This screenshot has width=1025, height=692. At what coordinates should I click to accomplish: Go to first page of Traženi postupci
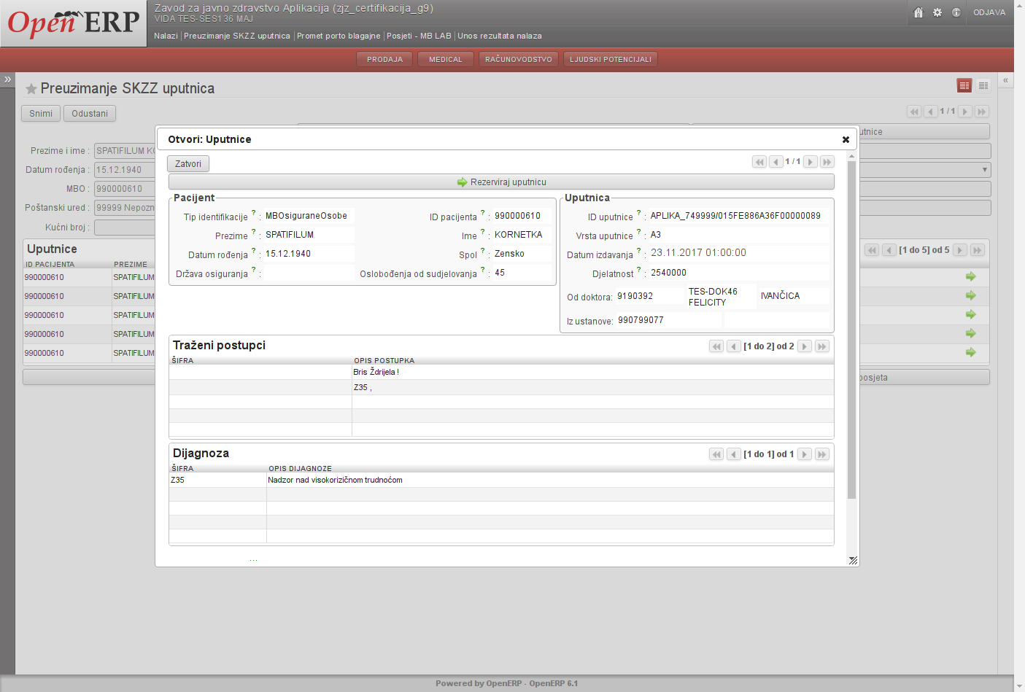pos(716,346)
